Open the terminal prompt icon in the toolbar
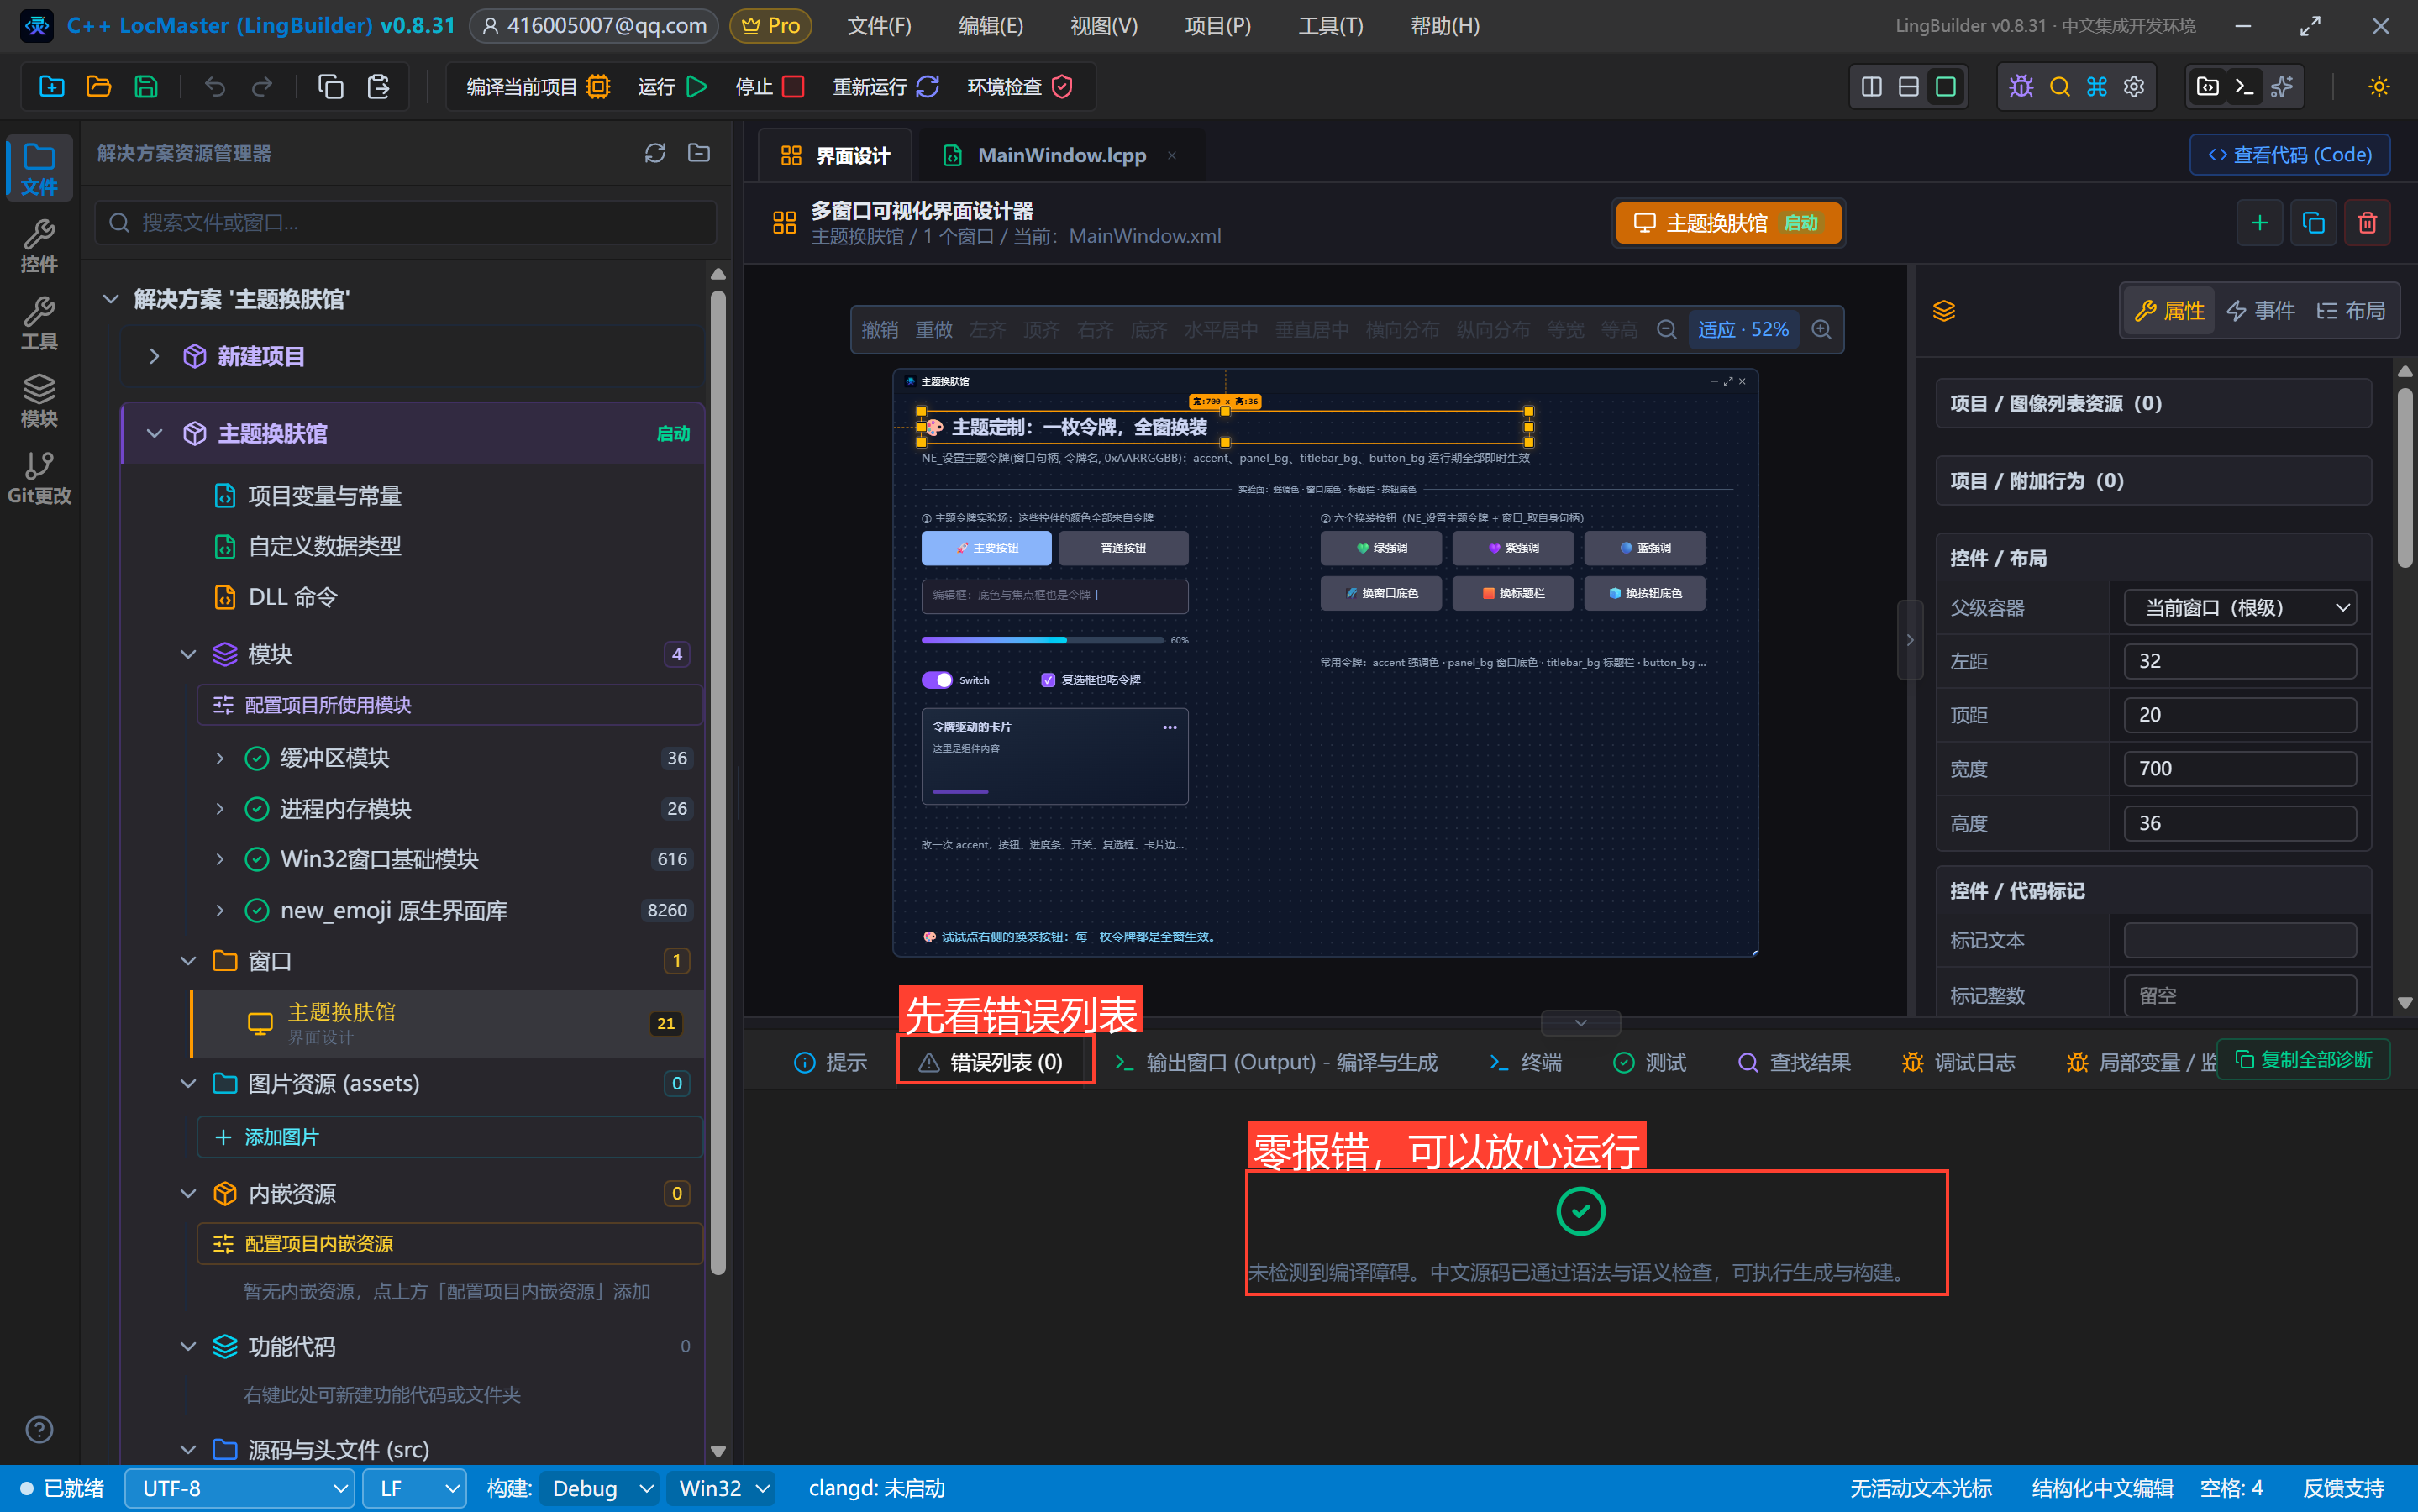The width and height of the screenshot is (2418, 1512). pos(2244,87)
